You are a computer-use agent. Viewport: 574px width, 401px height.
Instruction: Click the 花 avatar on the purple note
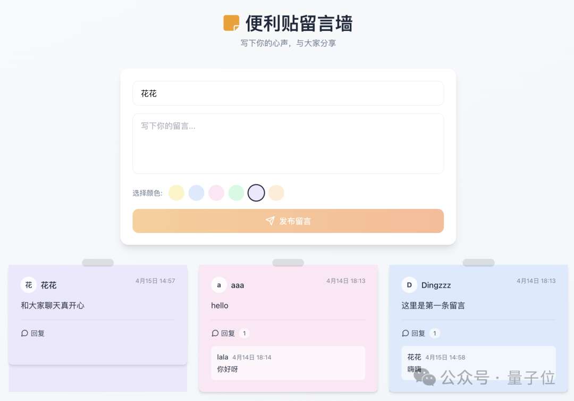[29, 285]
